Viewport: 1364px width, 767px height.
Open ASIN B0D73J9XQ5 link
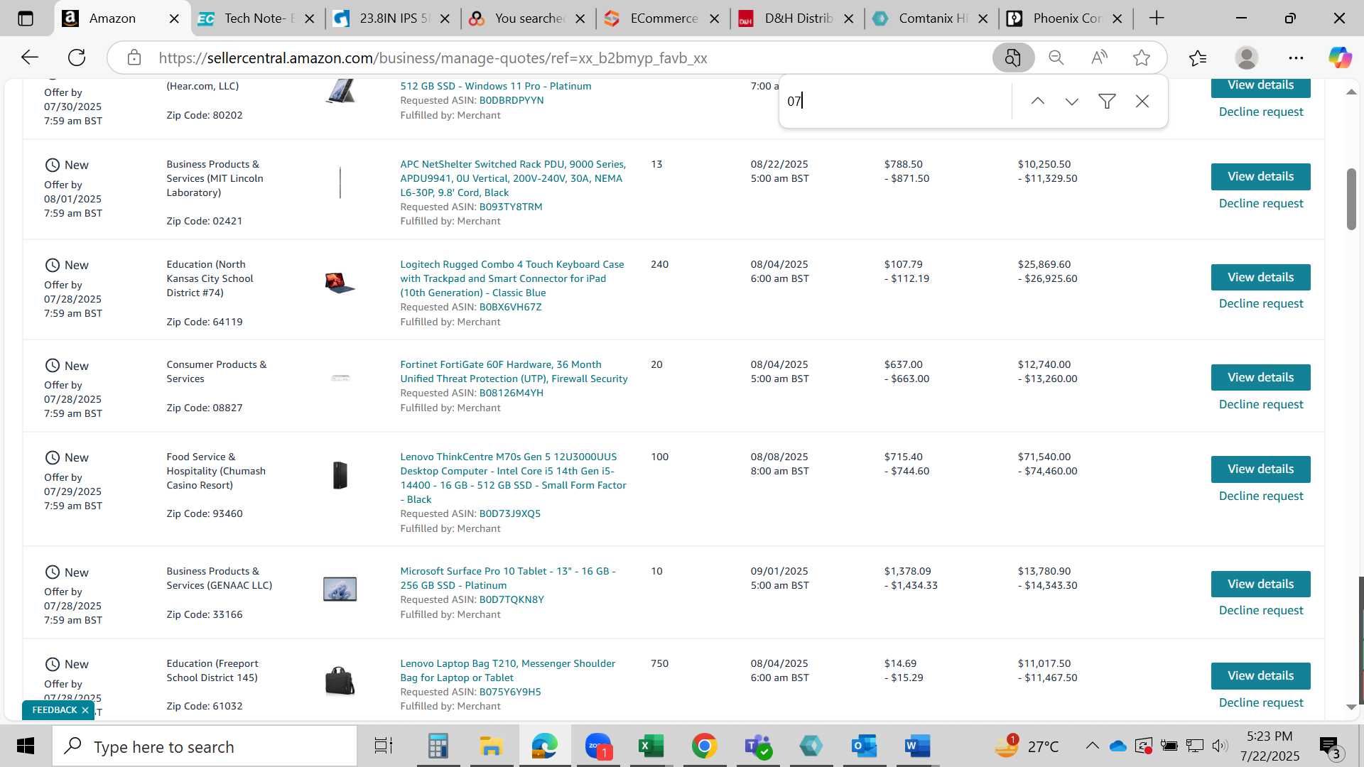(509, 513)
